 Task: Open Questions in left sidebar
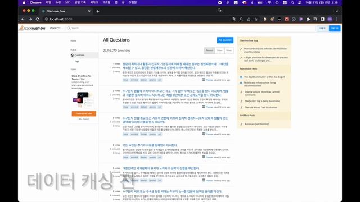tap(84, 55)
